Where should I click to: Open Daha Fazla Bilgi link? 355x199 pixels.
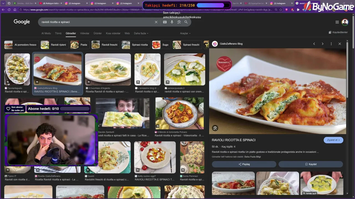252,157
